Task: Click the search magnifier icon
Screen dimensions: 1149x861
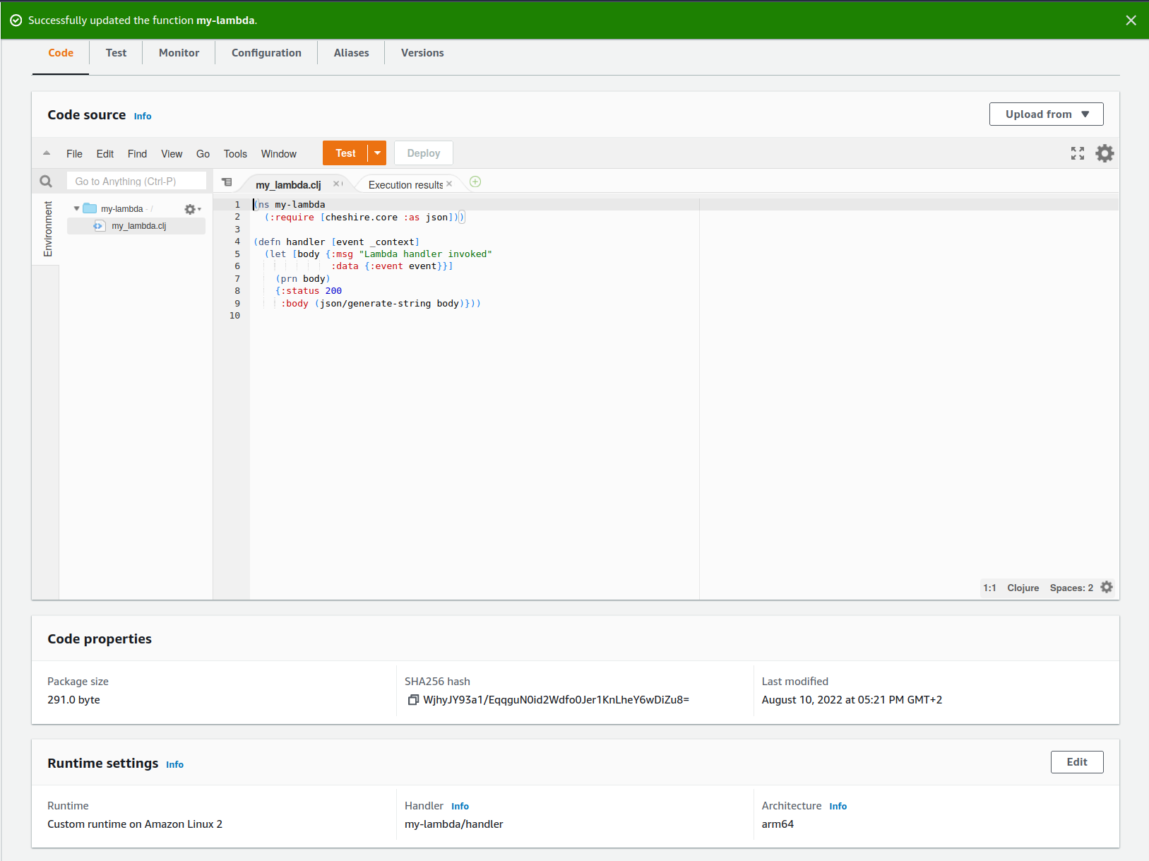Action: click(x=46, y=182)
